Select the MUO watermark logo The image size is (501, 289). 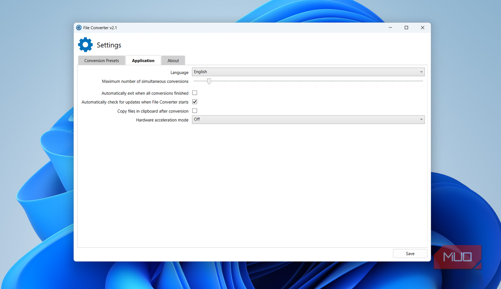click(x=458, y=257)
